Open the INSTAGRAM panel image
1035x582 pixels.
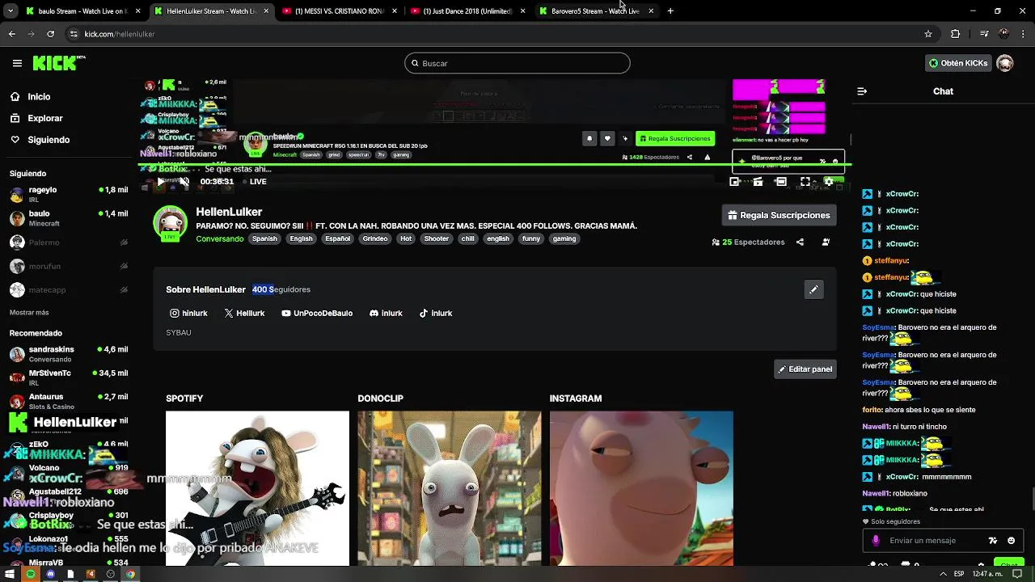point(641,488)
